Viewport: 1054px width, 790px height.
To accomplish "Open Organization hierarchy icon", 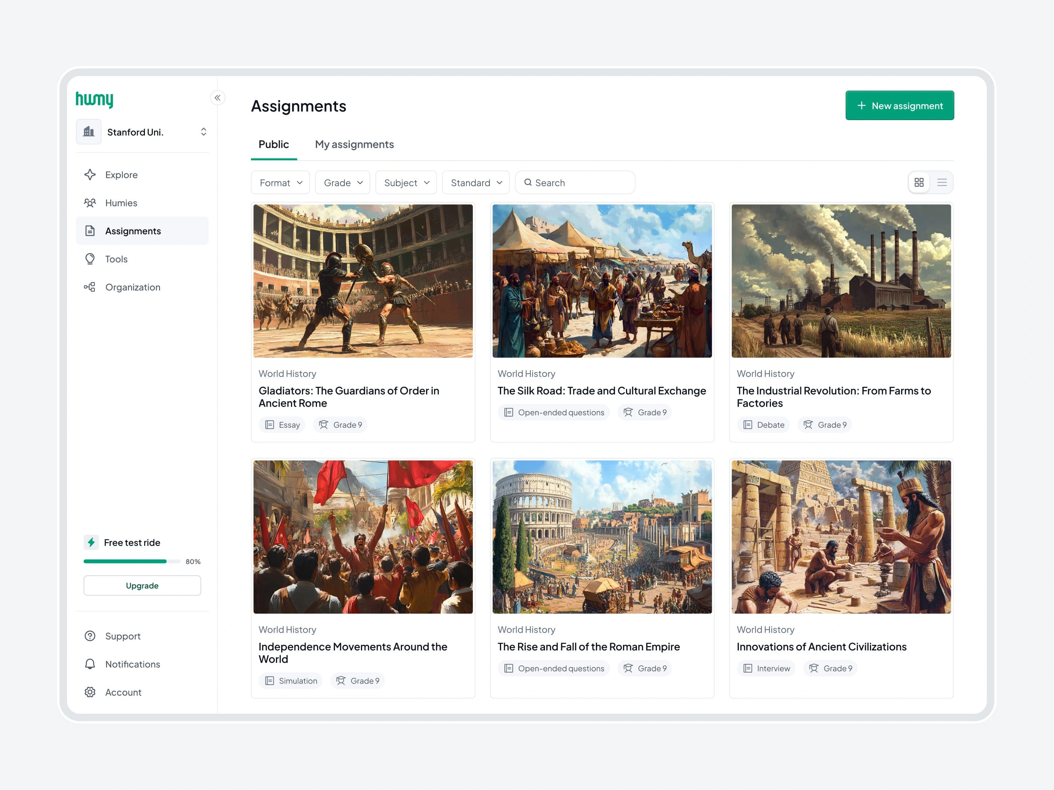I will 90,287.
